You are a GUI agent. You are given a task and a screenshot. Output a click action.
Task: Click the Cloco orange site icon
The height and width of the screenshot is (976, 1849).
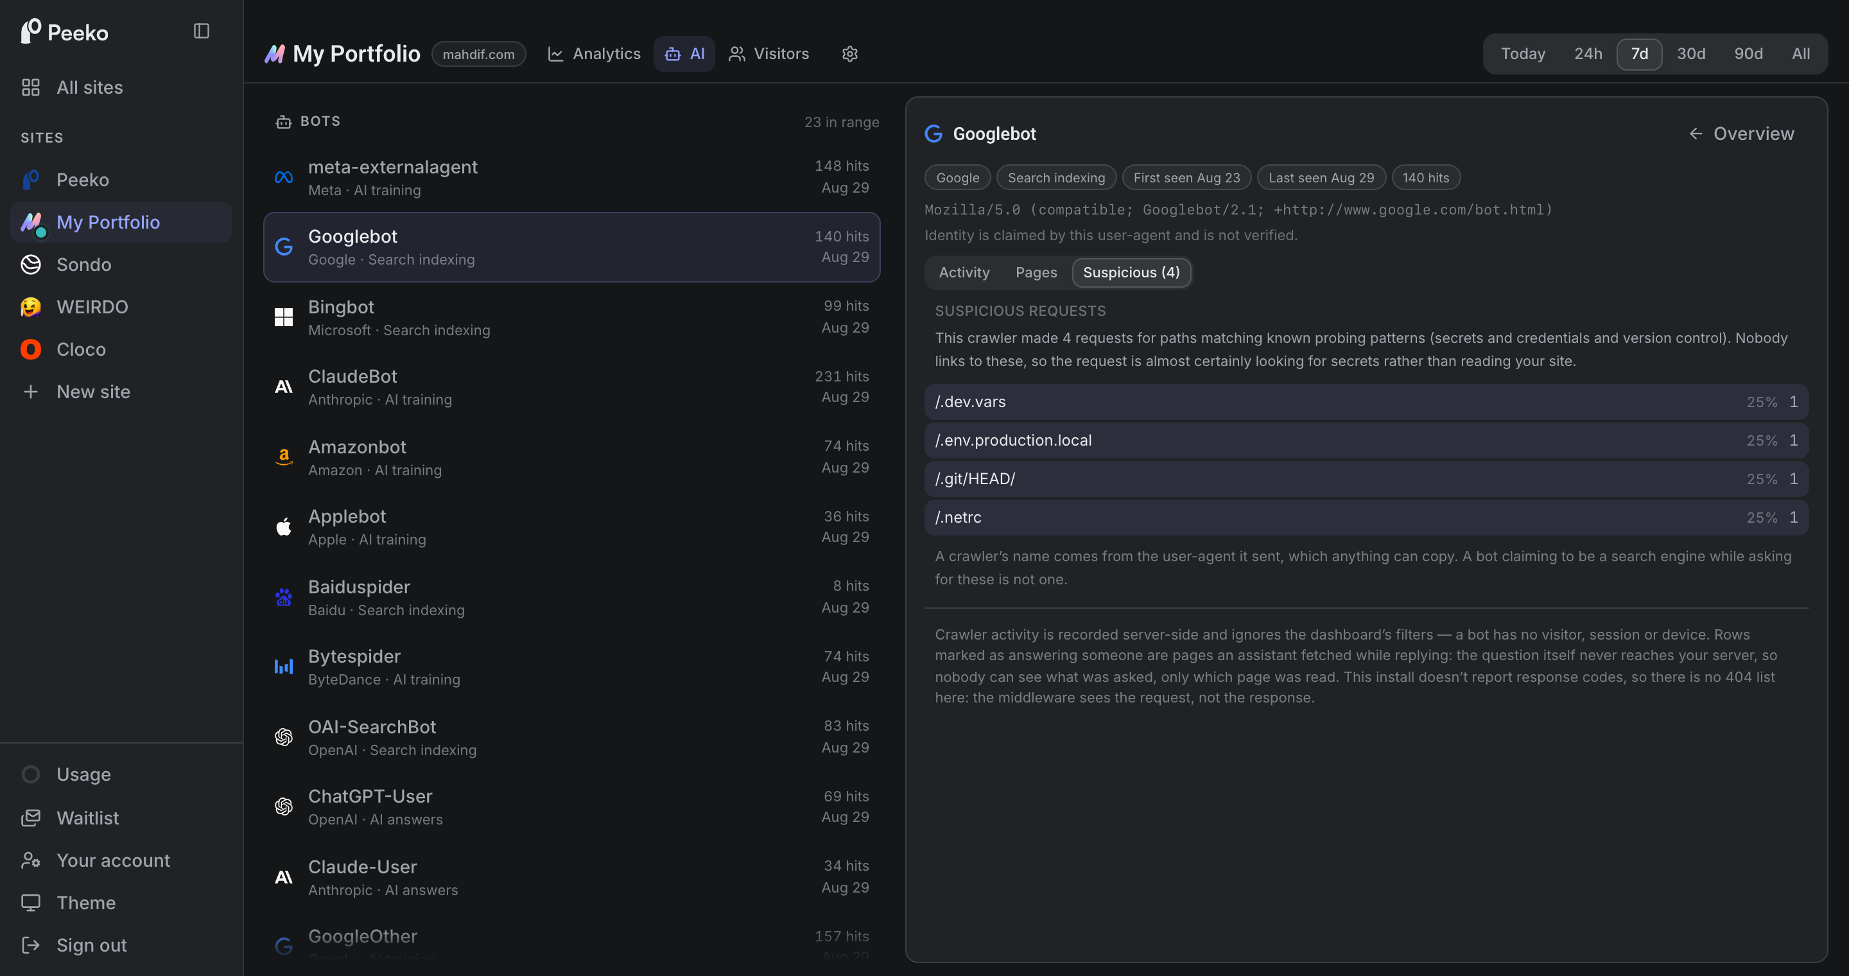[31, 349]
